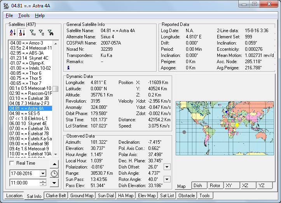Sort satellites numerically with 1-9 icon
Image resolution: width=281 pixels, height=203 pixels.
click(x=22, y=33)
